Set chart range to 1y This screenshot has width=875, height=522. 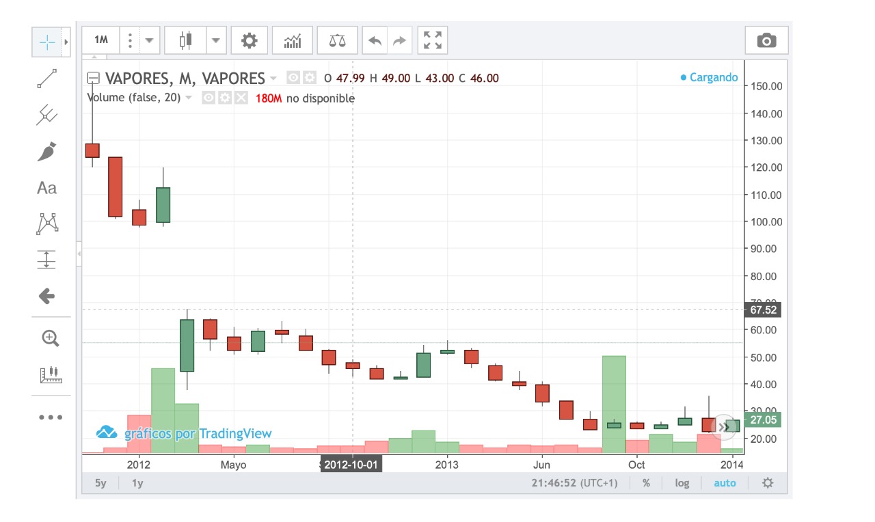[137, 483]
